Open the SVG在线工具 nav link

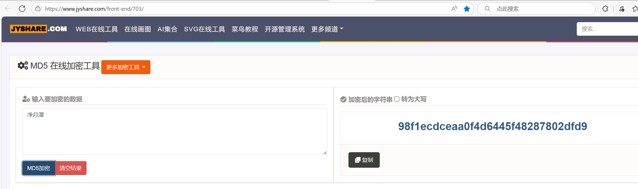pyautogui.click(x=205, y=29)
